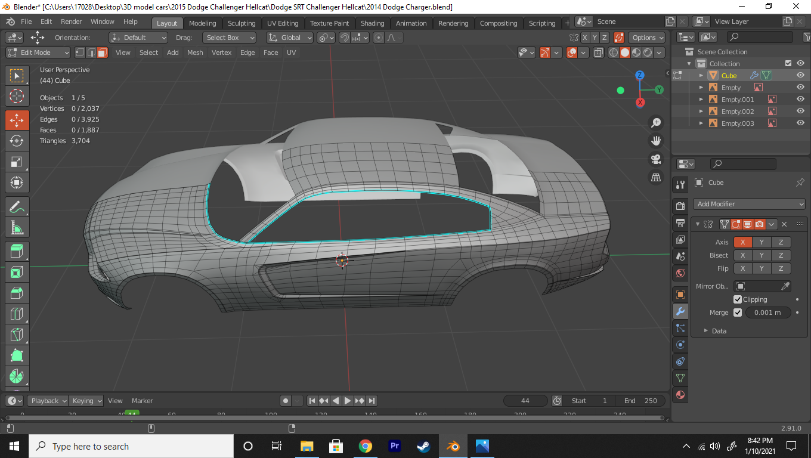
Task: Open the Modifier properties wrench tab
Action: point(680,311)
